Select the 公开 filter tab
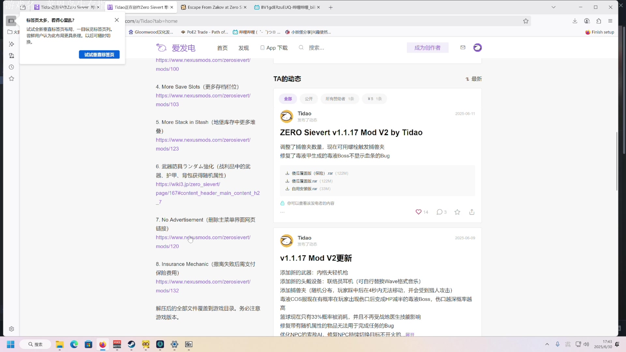Image resolution: width=626 pixels, height=352 pixels. coord(309,99)
